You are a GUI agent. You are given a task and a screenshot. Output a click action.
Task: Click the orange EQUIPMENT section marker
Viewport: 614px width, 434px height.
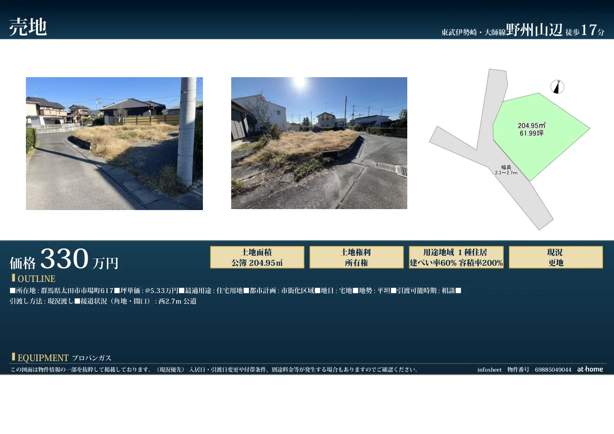[x=13, y=357]
